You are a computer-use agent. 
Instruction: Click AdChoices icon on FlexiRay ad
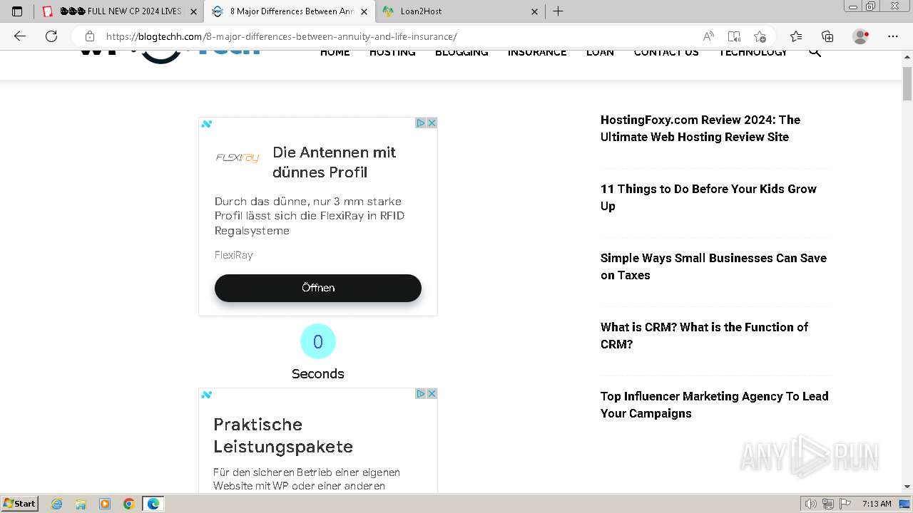(421, 123)
